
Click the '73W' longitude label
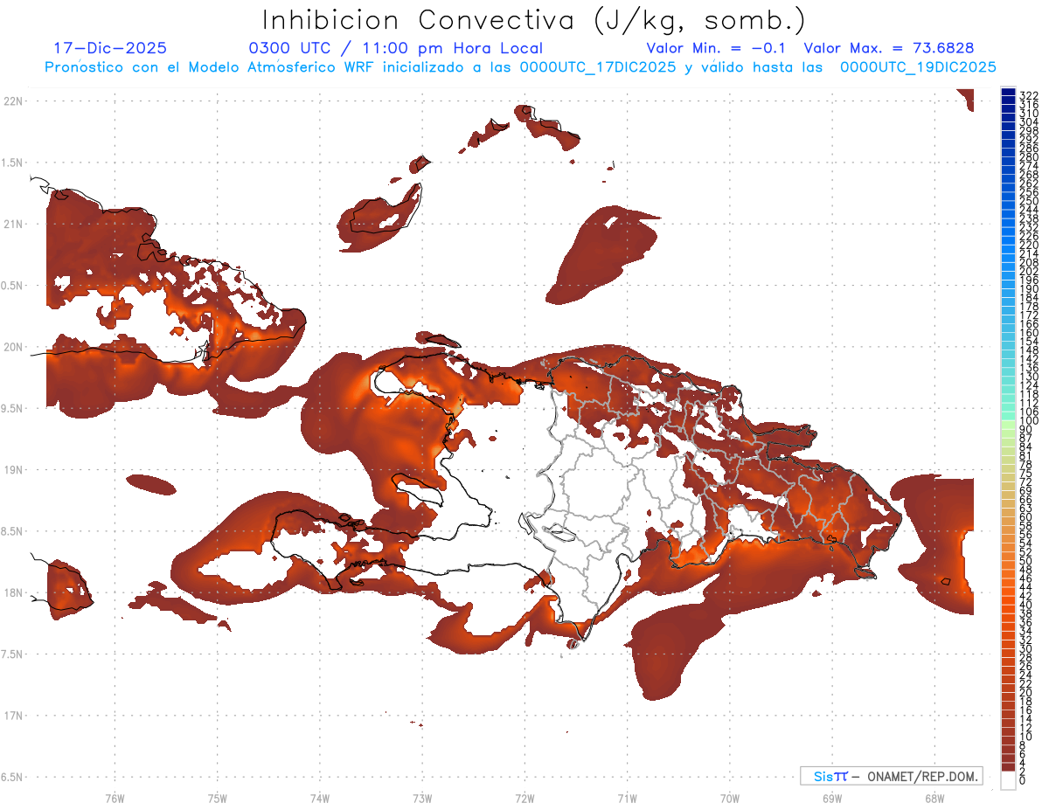click(x=422, y=798)
